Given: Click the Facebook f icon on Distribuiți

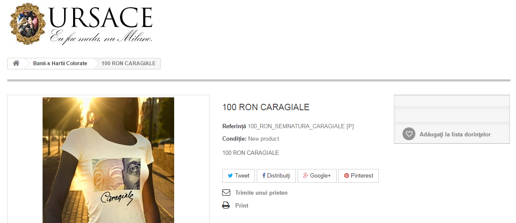Looking at the screenshot, I should coord(264,176).
